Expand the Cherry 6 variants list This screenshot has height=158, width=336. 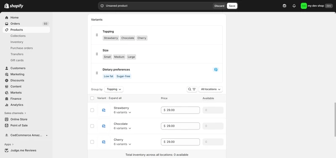pos(122,144)
